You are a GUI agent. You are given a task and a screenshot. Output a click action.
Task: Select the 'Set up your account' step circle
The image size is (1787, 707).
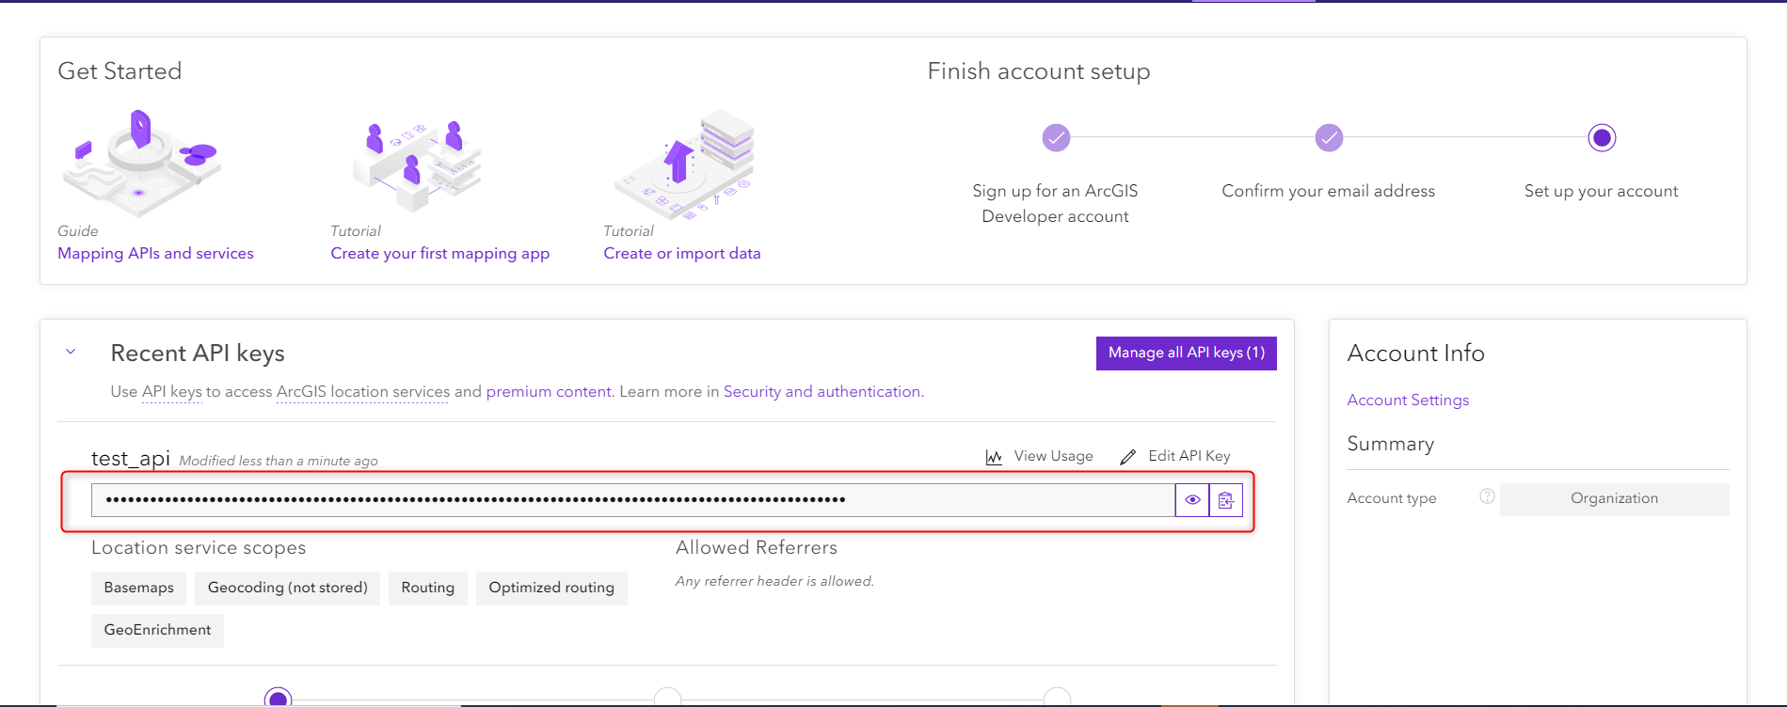[x=1602, y=138]
